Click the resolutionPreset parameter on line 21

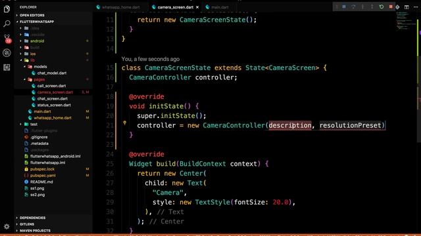point(350,125)
